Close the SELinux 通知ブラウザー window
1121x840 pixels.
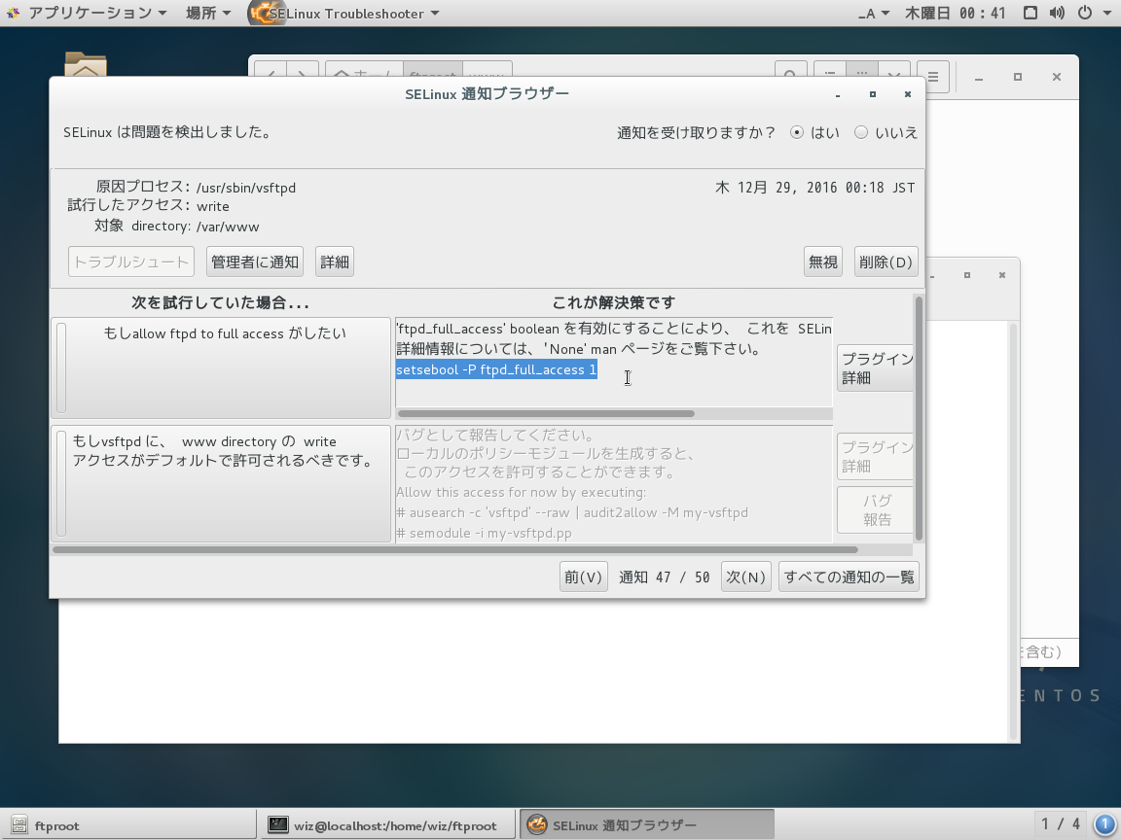(x=907, y=94)
